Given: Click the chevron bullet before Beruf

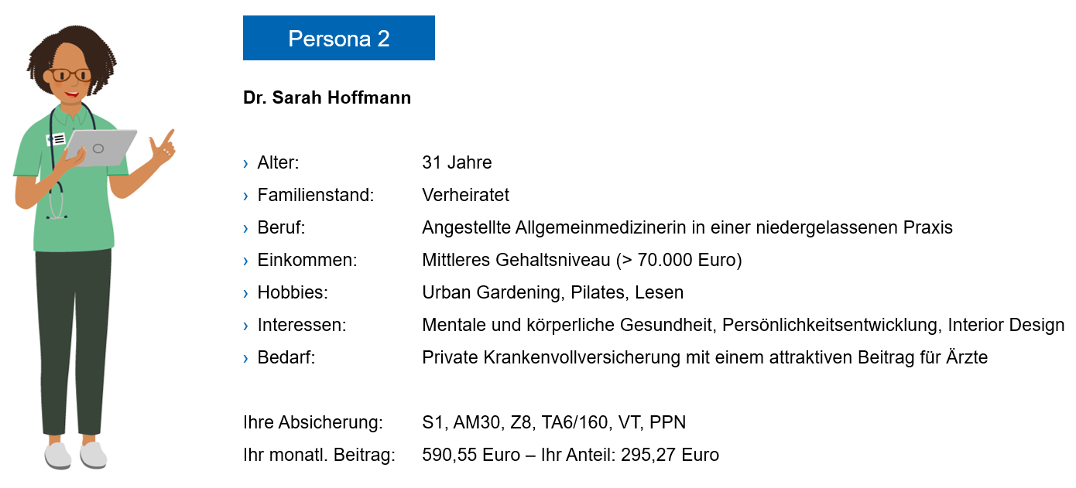Looking at the screenshot, I should click(x=246, y=228).
